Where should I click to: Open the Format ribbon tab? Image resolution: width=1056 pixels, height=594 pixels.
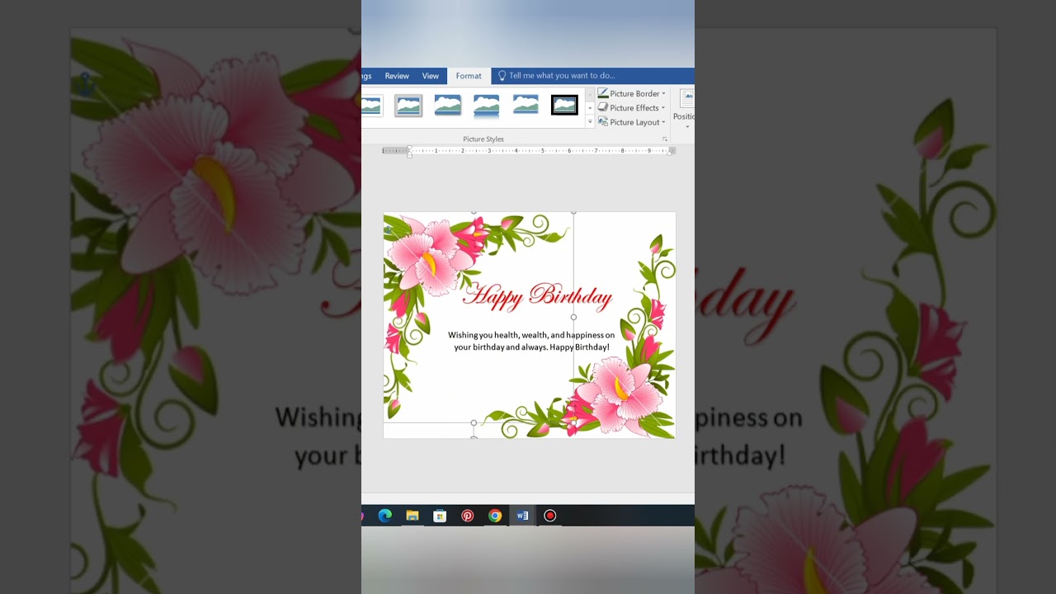point(469,76)
